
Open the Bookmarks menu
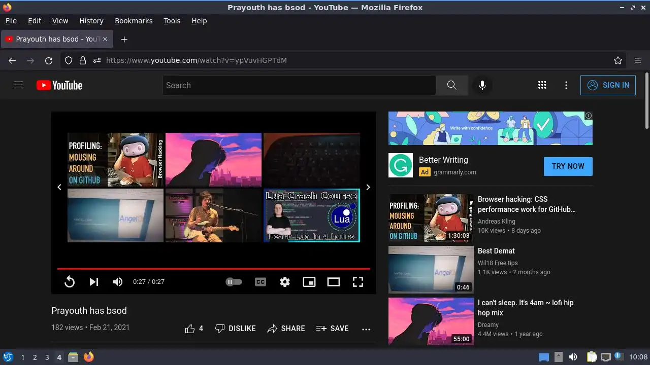coord(134,21)
